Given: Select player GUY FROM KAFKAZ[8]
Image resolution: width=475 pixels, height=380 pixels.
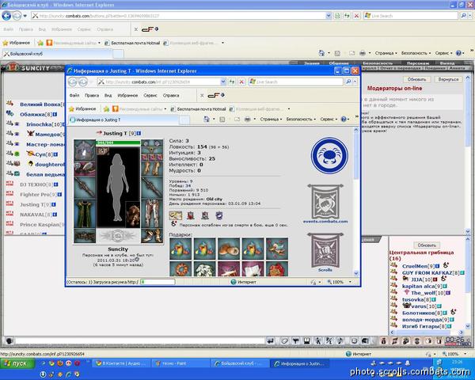Looking at the screenshot, I should (431, 272).
